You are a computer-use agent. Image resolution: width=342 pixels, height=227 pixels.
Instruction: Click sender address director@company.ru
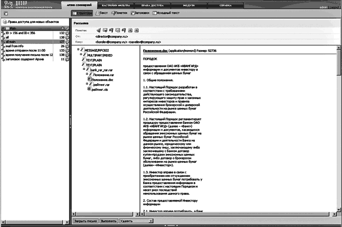point(111,37)
